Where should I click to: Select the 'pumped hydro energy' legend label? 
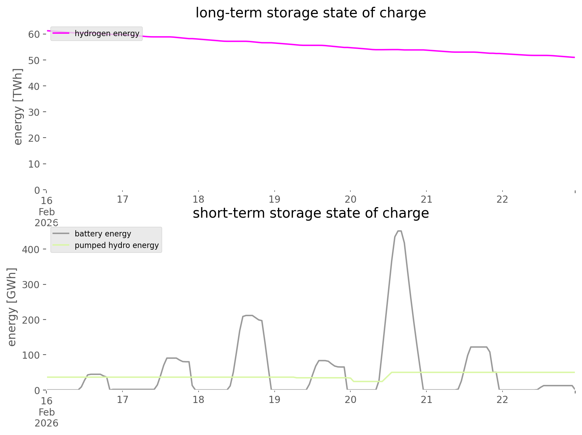tap(117, 245)
